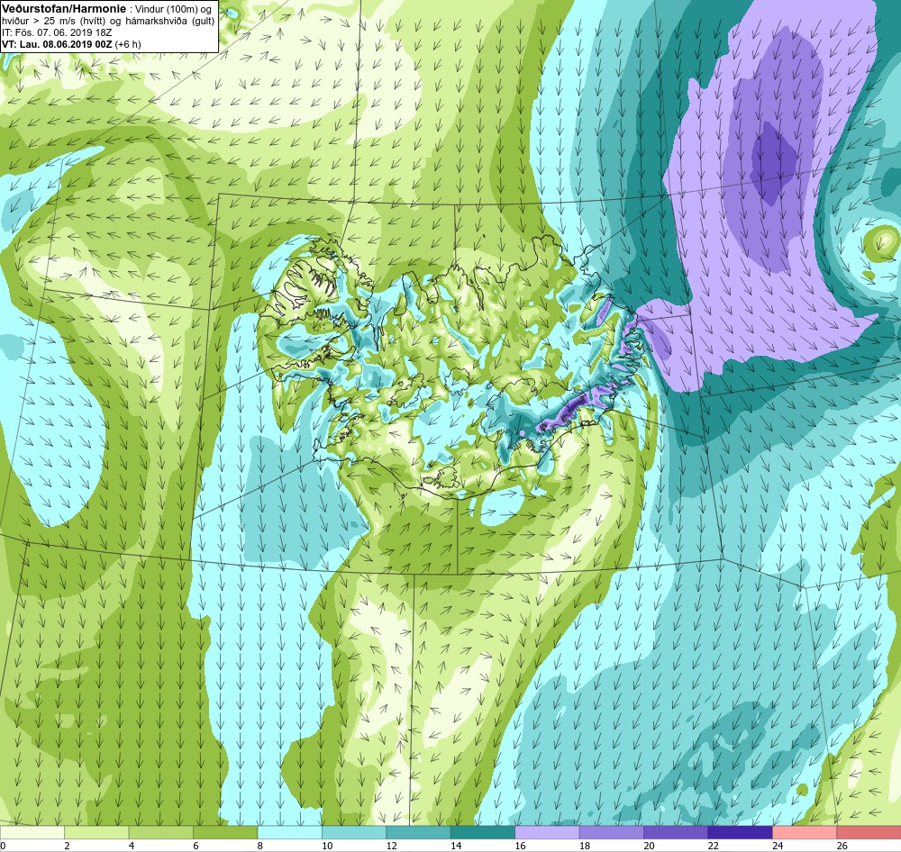Click the red legend swatch above 26 m/s

coord(869,832)
